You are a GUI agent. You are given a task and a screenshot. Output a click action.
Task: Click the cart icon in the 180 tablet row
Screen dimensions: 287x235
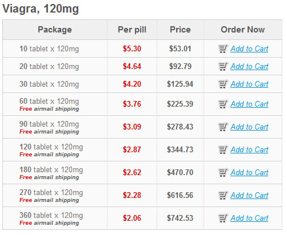pos(223,172)
